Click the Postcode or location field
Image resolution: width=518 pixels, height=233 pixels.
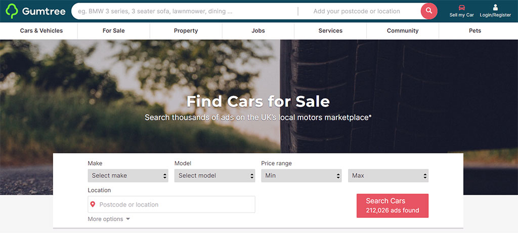click(x=171, y=205)
